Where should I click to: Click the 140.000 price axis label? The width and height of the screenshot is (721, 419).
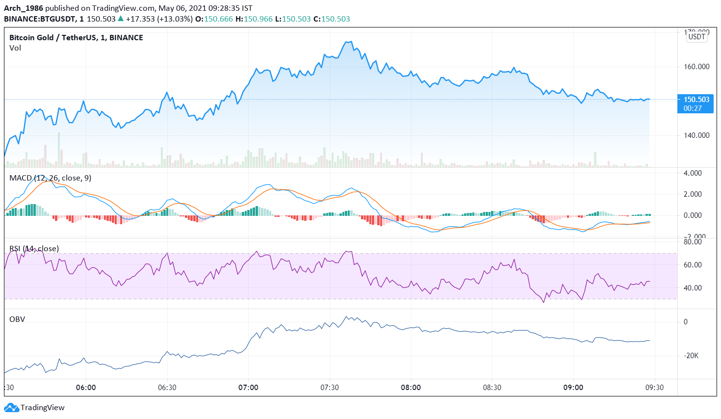pyautogui.click(x=696, y=135)
